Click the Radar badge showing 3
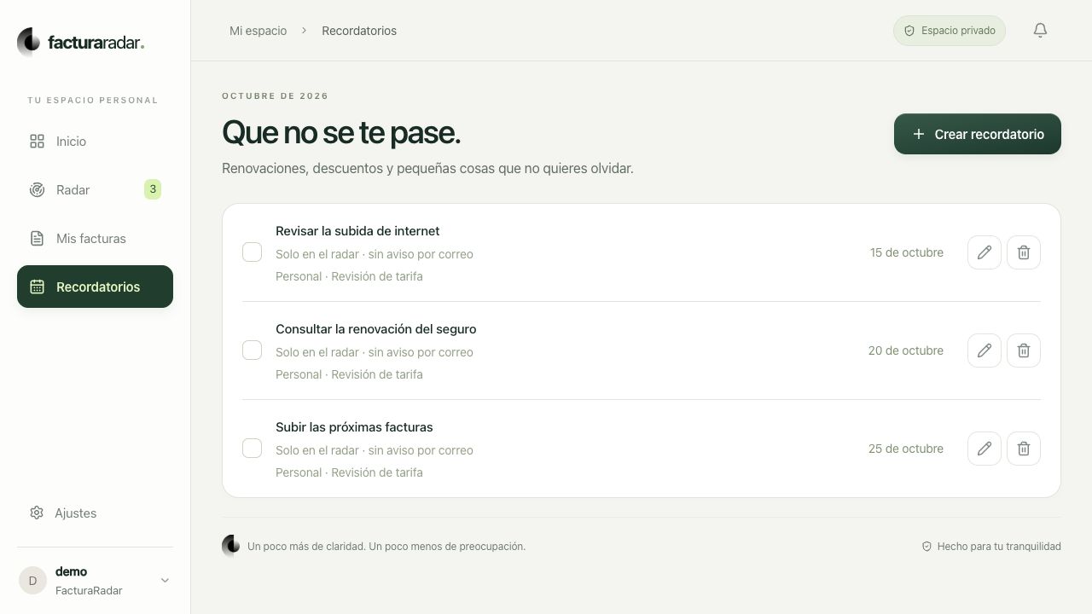 153,189
